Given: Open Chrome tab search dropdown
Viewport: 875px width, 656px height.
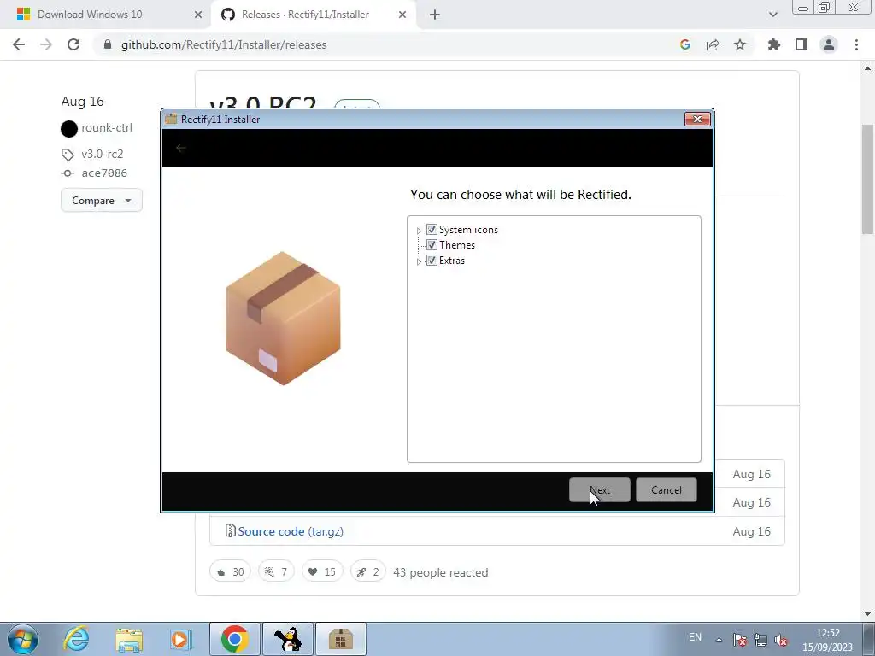Looking at the screenshot, I should click(x=772, y=15).
